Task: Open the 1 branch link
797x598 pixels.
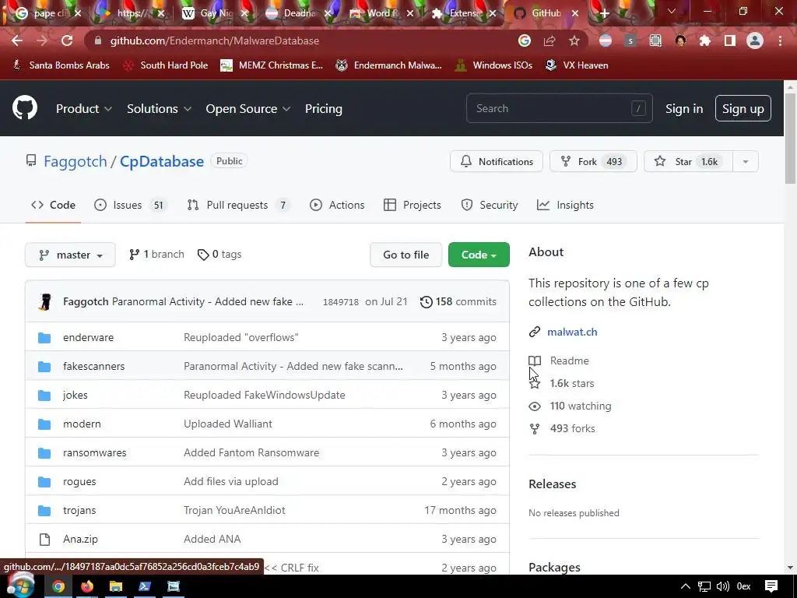Action: [156, 255]
